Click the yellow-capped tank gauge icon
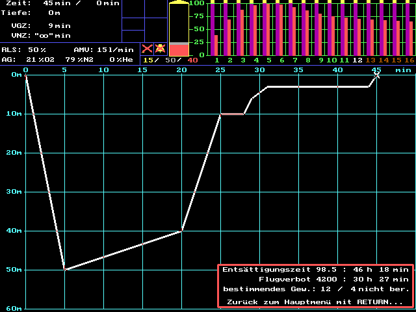This screenshot has height=312, width=416. (179, 29)
